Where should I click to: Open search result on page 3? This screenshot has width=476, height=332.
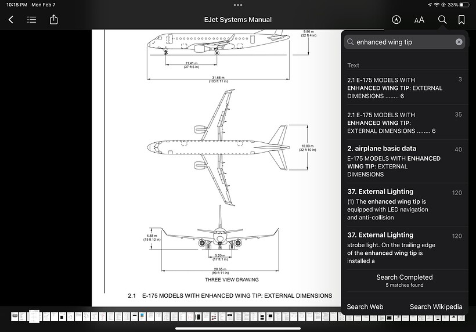coord(405,88)
